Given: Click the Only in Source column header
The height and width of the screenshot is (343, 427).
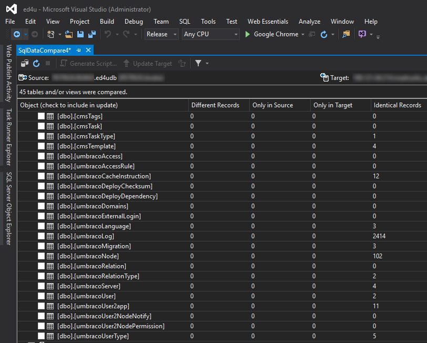Looking at the screenshot, I should pos(280,105).
